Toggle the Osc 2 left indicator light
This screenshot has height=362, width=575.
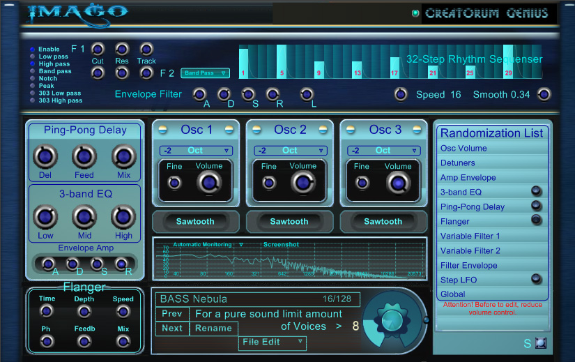256,130
